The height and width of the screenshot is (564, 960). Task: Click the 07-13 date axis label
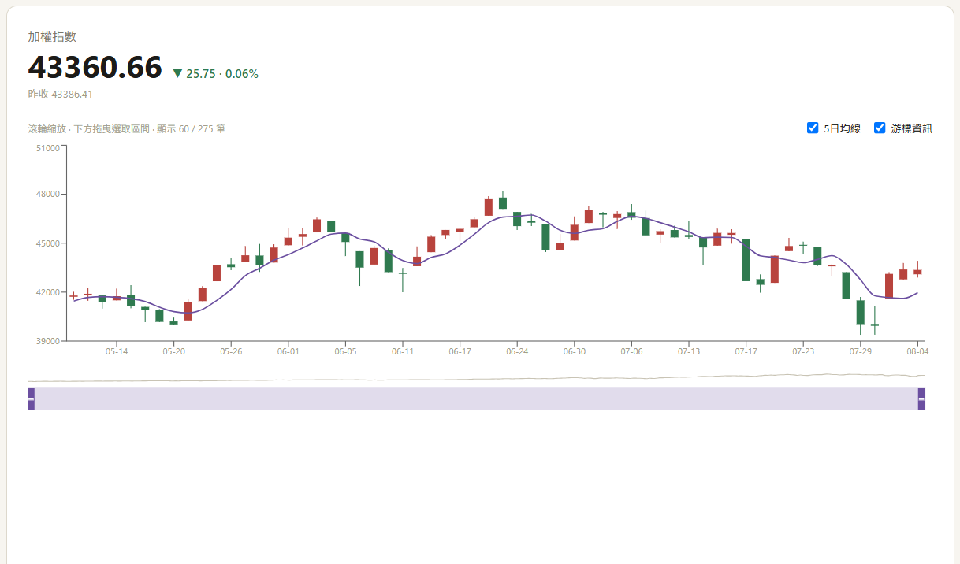pyautogui.click(x=689, y=351)
